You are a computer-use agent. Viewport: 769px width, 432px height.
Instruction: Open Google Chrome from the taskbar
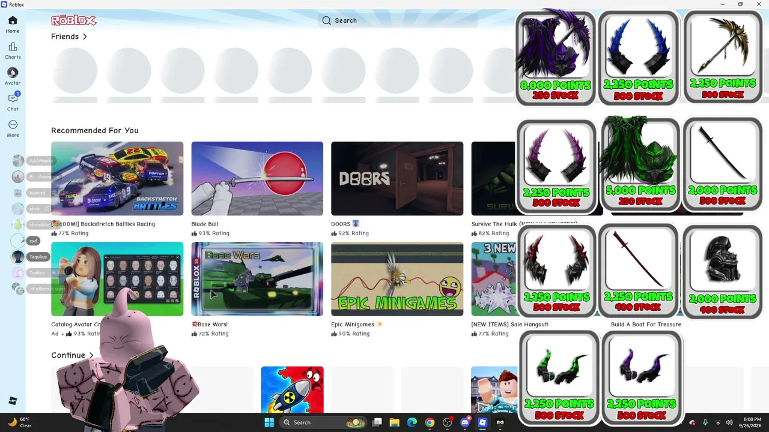point(430,422)
